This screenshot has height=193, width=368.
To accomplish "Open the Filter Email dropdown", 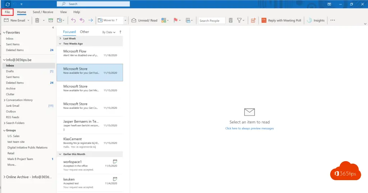I will (240, 20).
